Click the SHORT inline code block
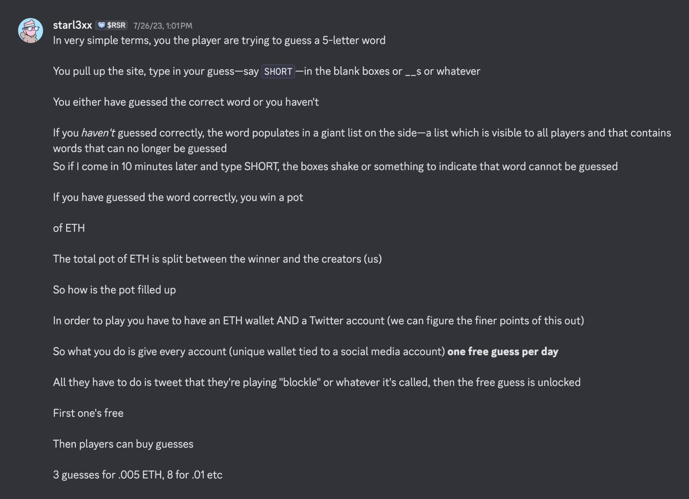 [x=278, y=72]
